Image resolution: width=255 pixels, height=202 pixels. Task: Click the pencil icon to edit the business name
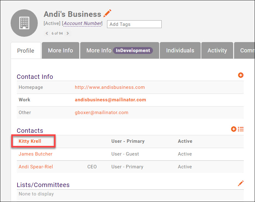(107, 13)
